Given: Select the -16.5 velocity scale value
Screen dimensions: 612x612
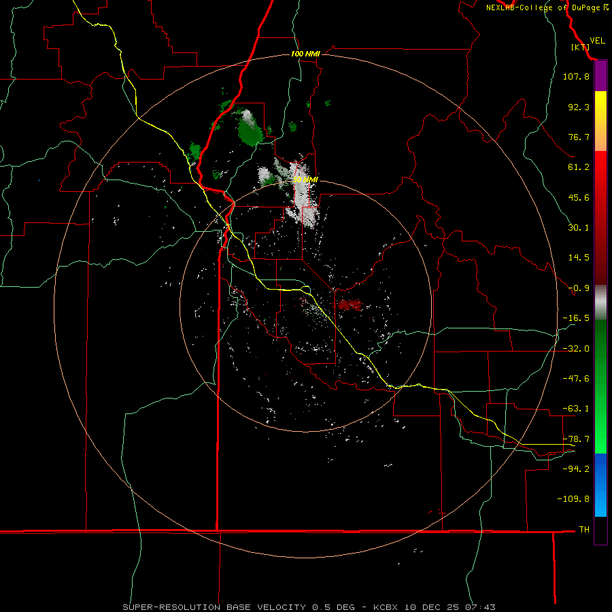Looking at the screenshot, I should coord(576,318).
